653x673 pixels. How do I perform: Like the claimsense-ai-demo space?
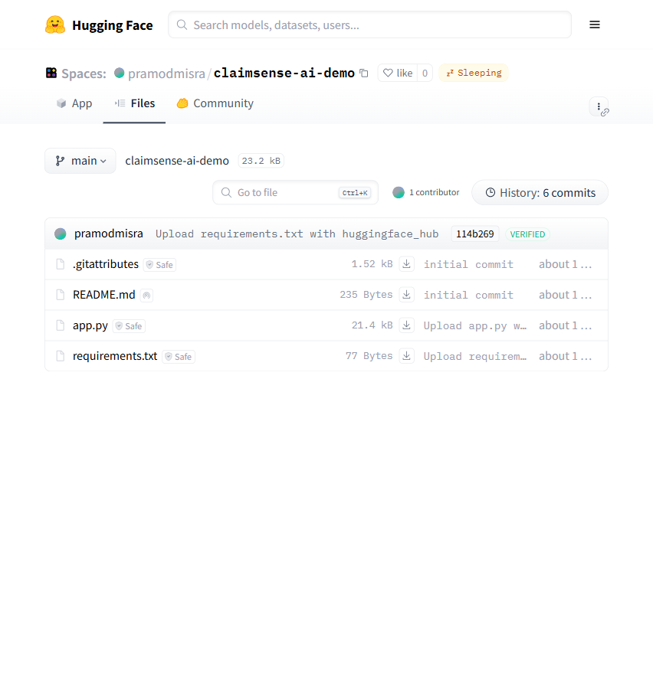tap(398, 73)
